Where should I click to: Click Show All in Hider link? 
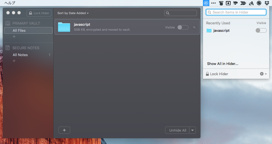point(223,64)
